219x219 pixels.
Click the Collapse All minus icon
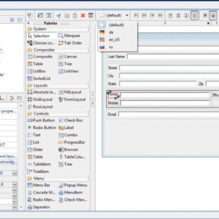(x=19, y=20)
